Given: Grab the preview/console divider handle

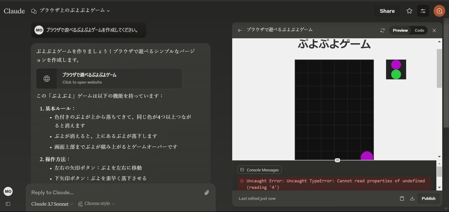Looking at the screenshot, I should (337, 160).
